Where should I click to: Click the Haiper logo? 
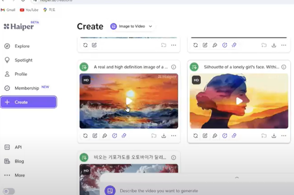coord(19,26)
